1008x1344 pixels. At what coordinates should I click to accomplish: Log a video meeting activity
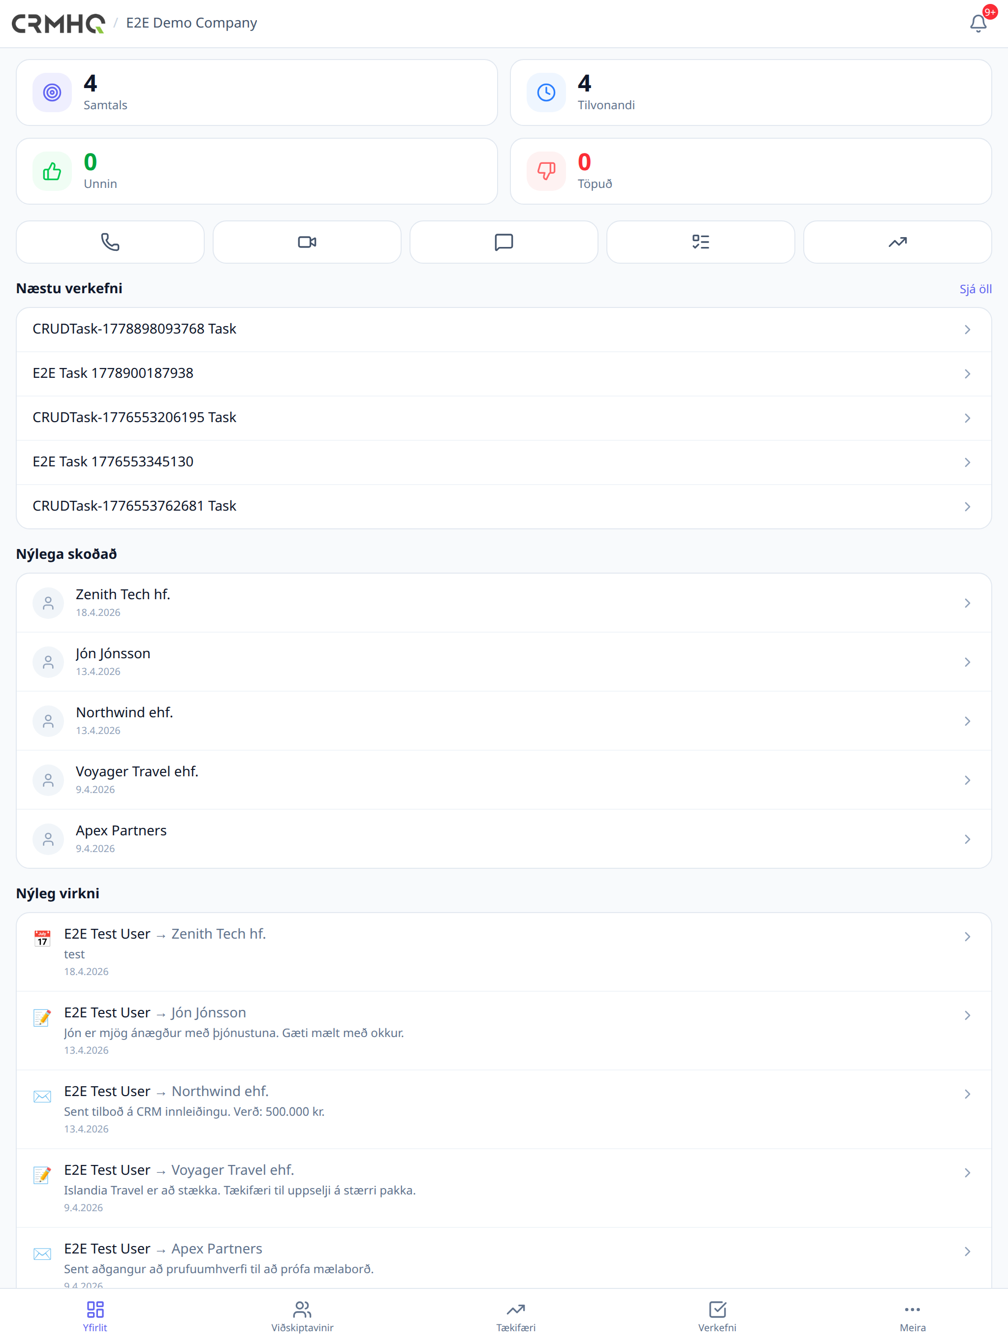[x=307, y=242]
